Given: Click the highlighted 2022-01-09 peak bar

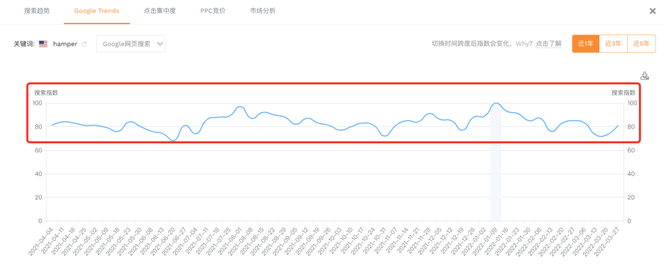Looking at the screenshot, I should [x=496, y=161].
